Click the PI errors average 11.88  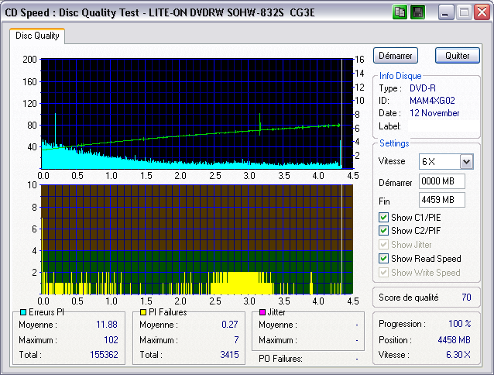[x=107, y=325]
